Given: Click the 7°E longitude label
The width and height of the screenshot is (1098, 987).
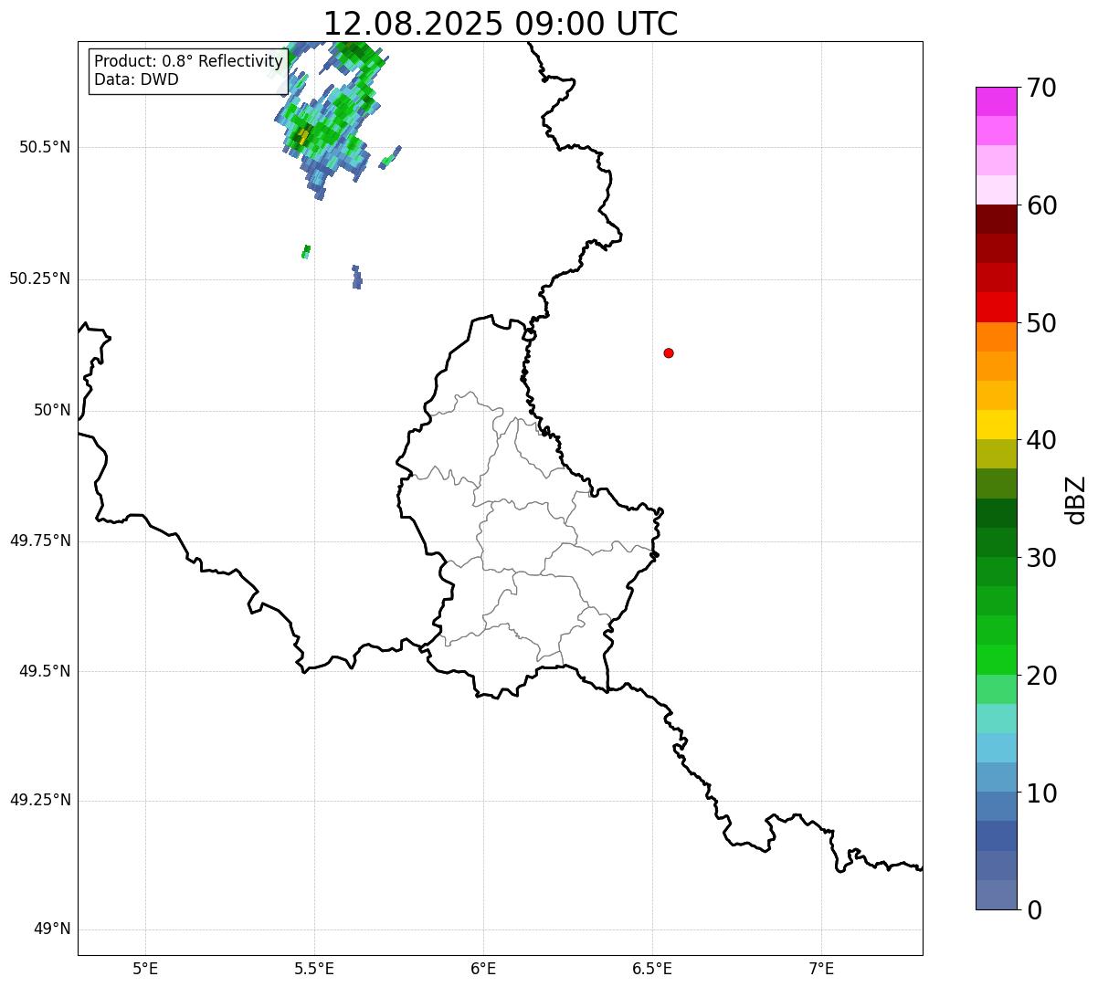Looking at the screenshot, I should coord(821,968).
